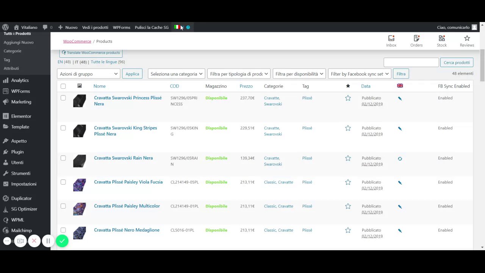Open Filtra per tipologia di prodotto dropdown

(x=239, y=74)
